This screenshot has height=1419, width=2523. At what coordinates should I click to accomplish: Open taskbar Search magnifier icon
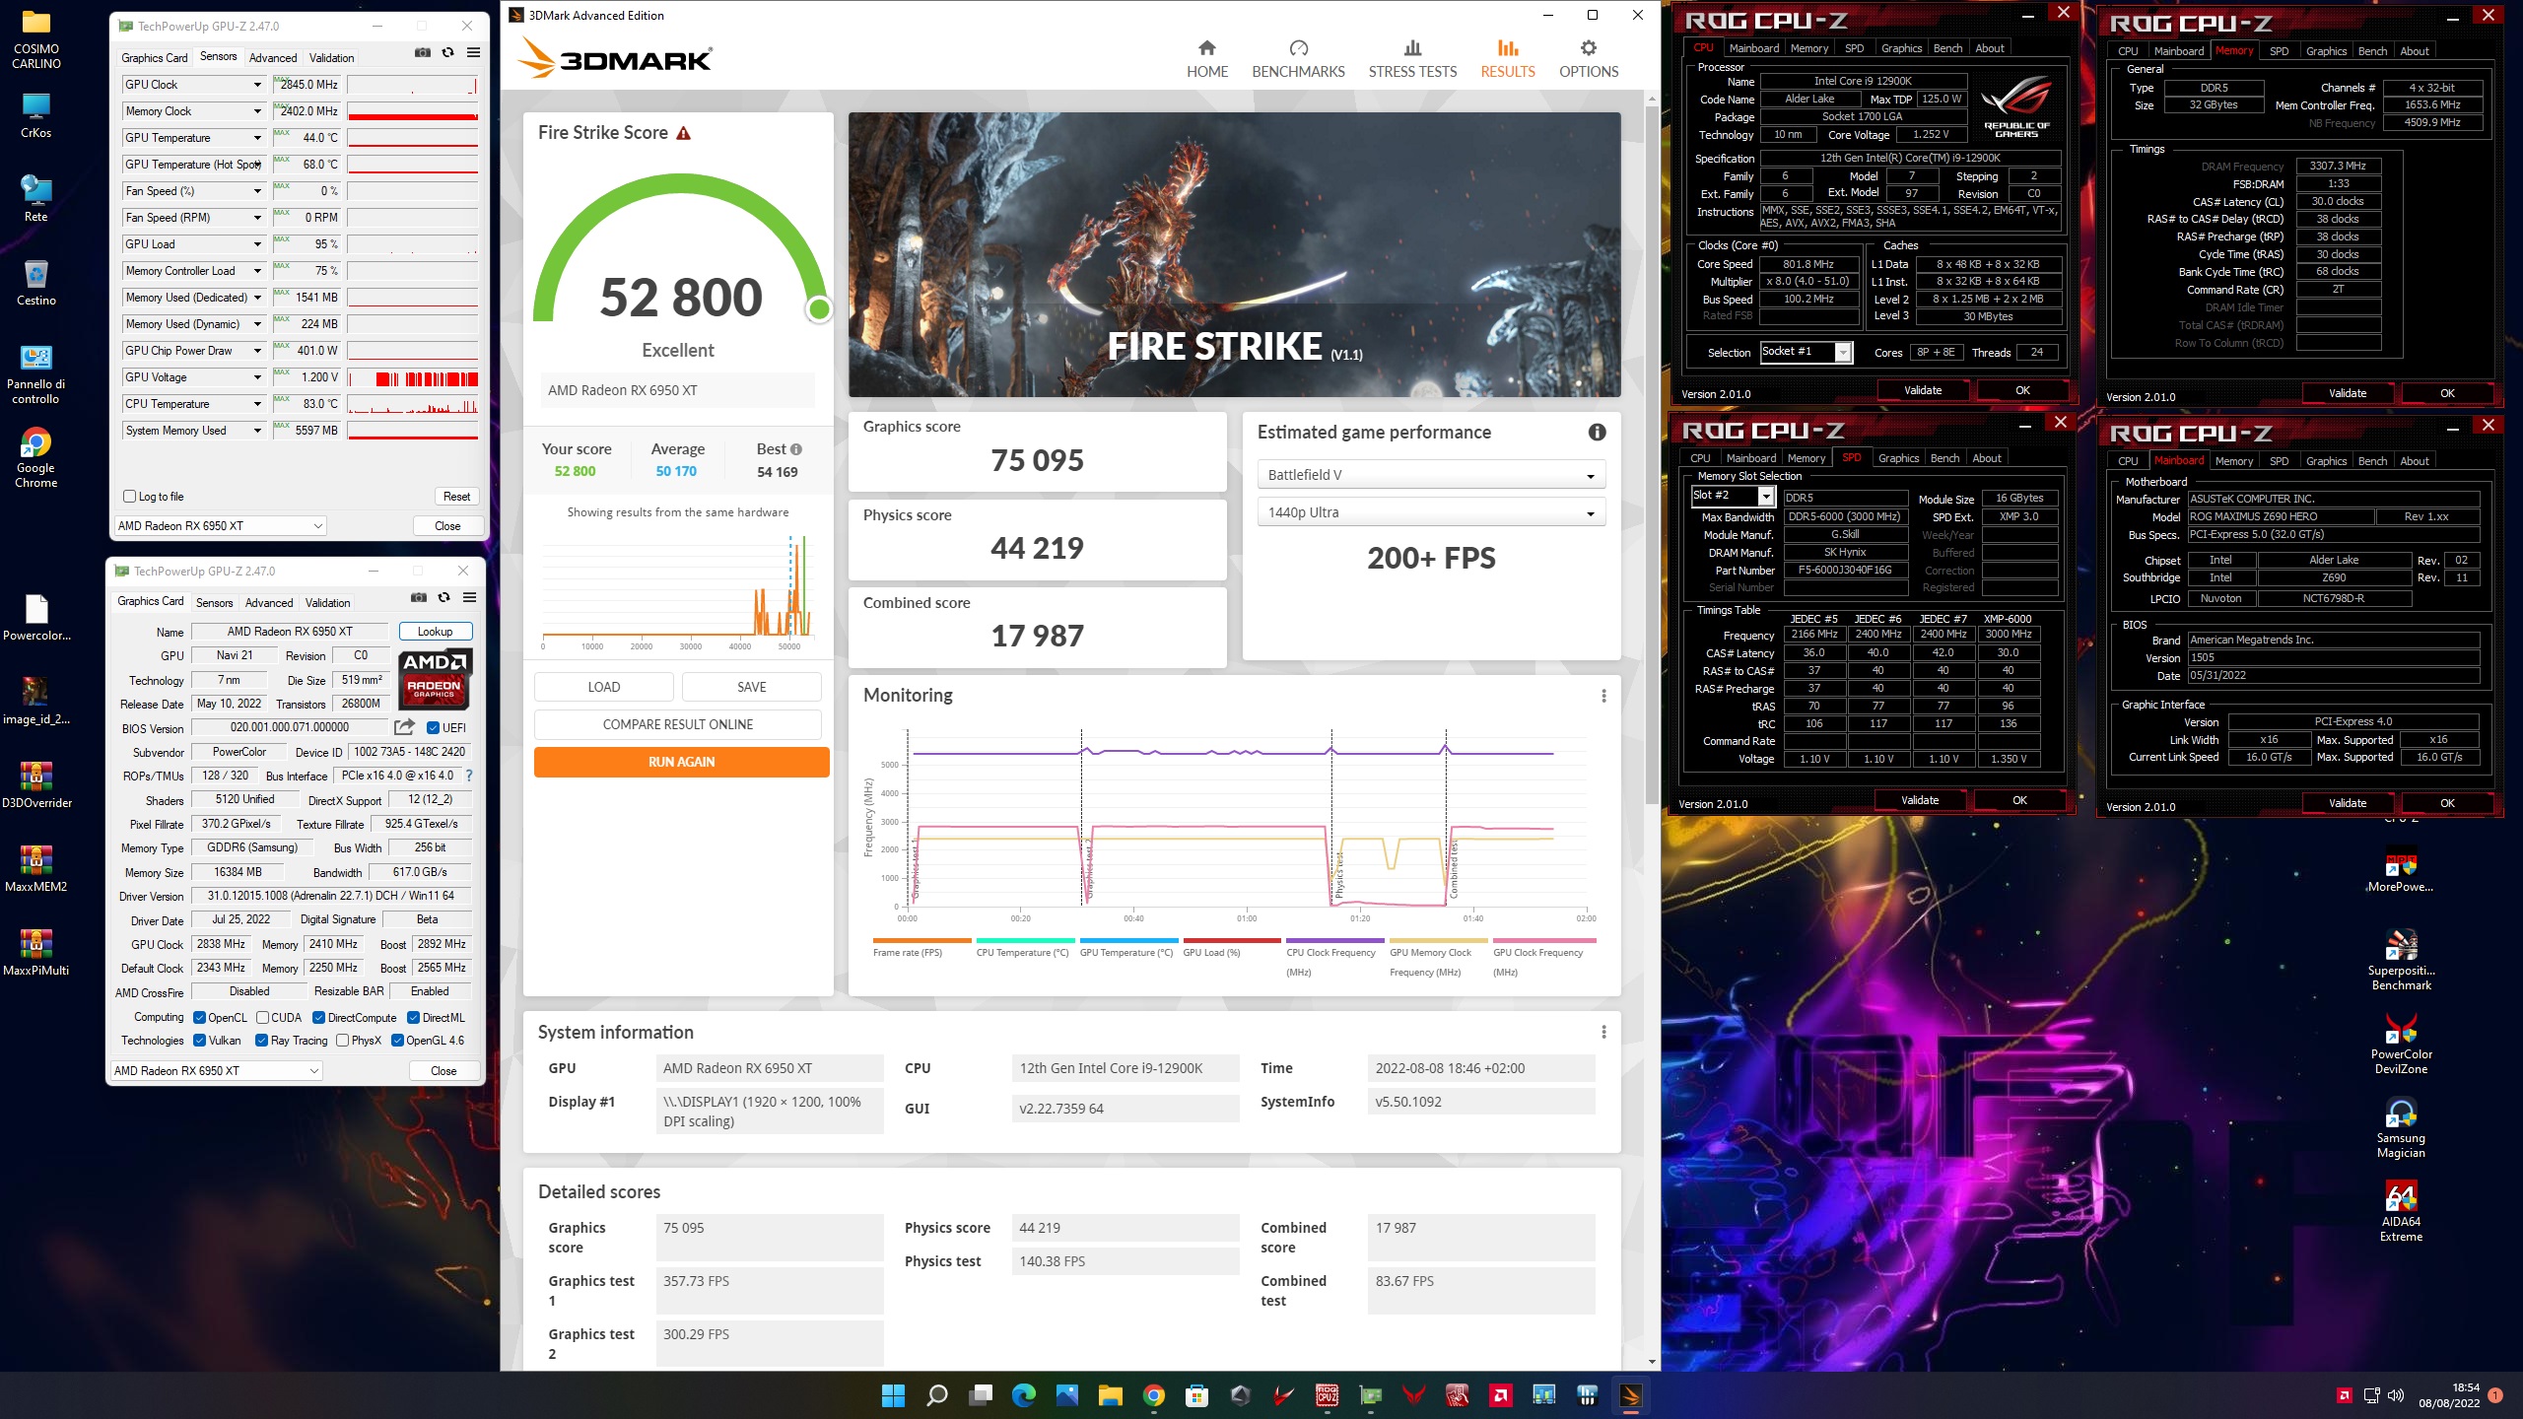click(936, 1395)
